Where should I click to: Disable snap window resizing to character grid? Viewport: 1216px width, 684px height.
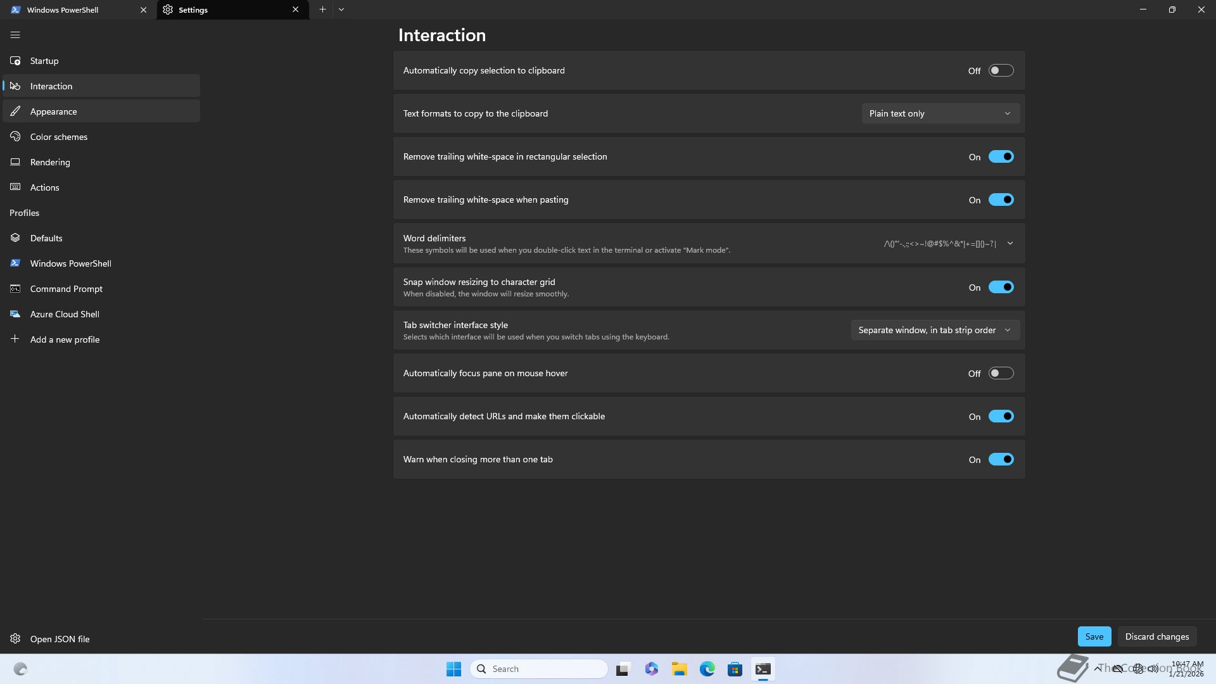pyautogui.click(x=1001, y=287)
